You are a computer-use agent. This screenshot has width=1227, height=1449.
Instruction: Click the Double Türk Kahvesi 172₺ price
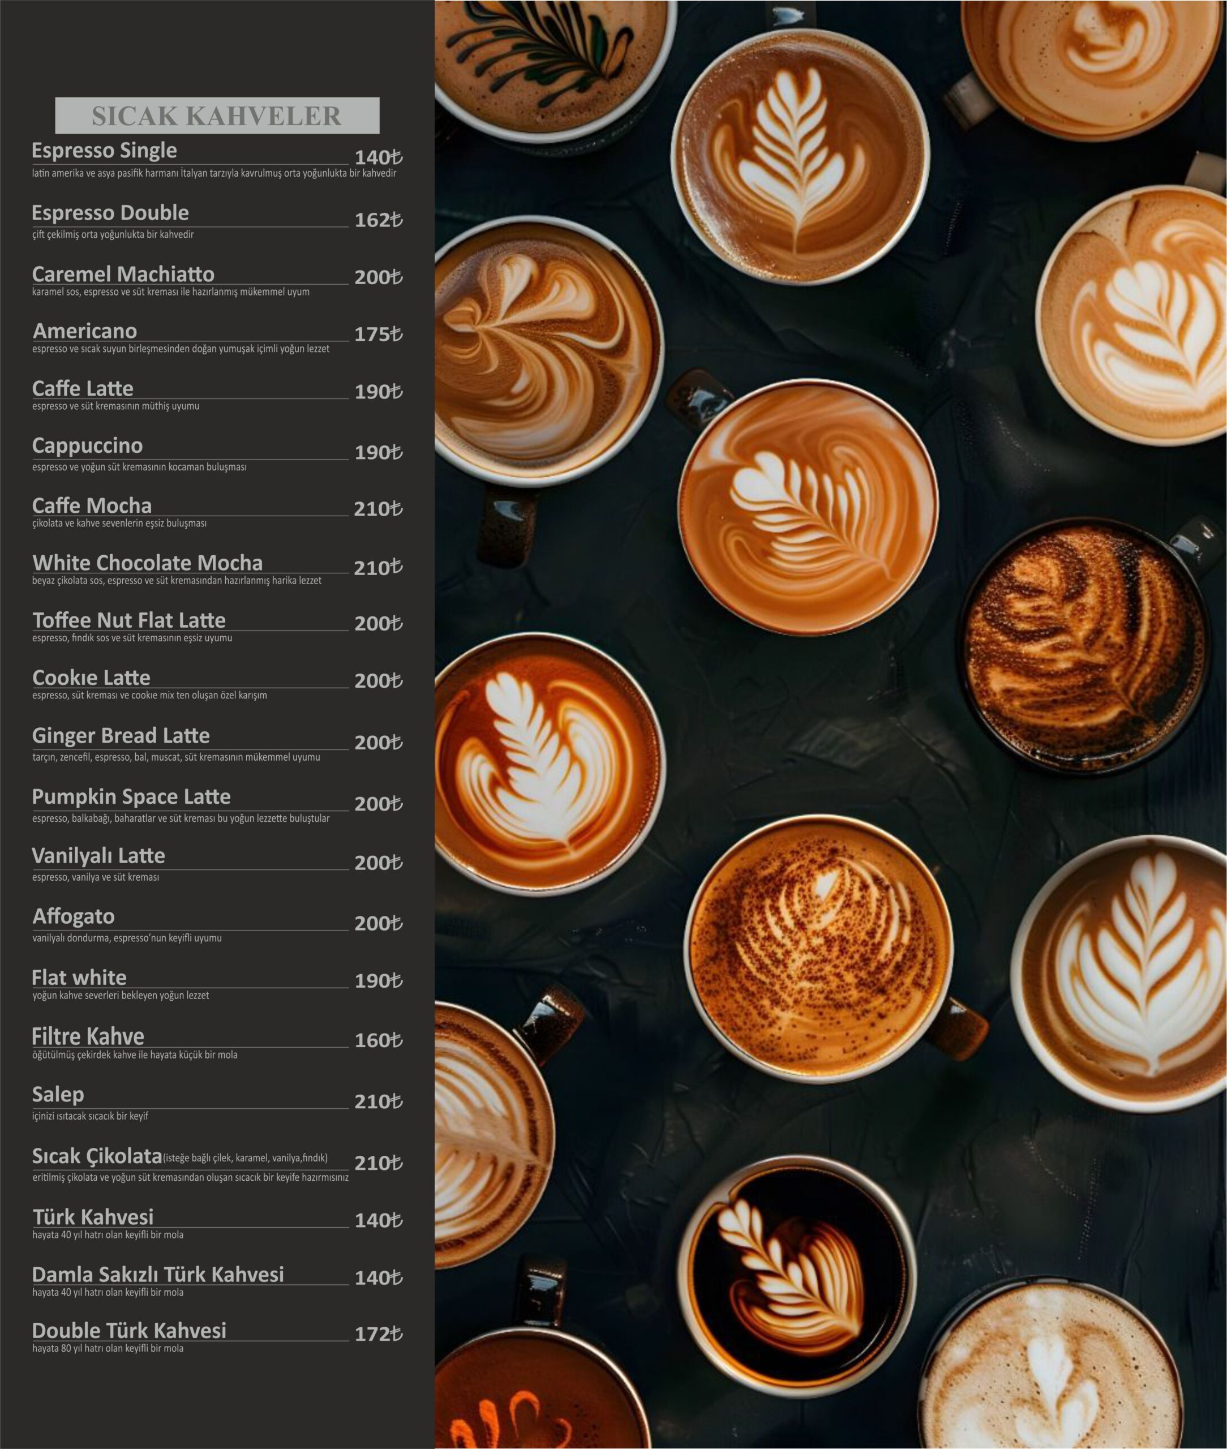pyautogui.click(x=379, y=1334)
